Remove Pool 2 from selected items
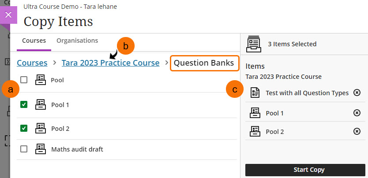Viewport: 368px width, 178px height. (357, 131)
